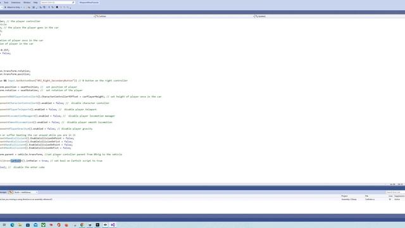Screen dimensions: 405x228
Task: Open the Xbox app from taskbar
Action: (44, 225)
